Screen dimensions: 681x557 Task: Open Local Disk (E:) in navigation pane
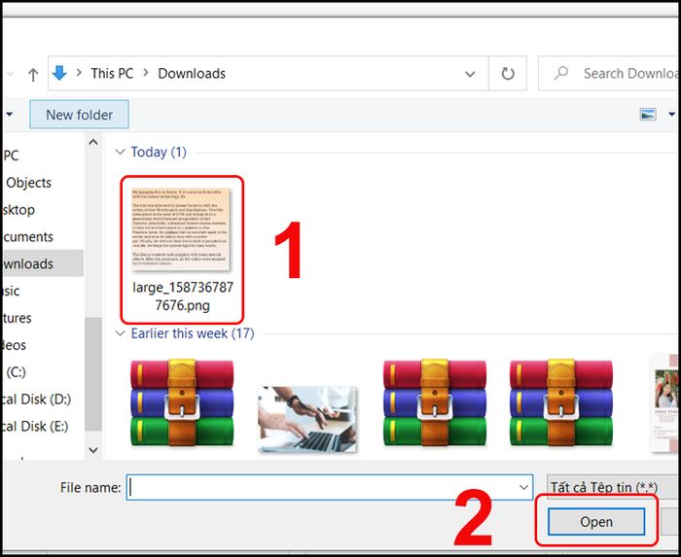34,427
